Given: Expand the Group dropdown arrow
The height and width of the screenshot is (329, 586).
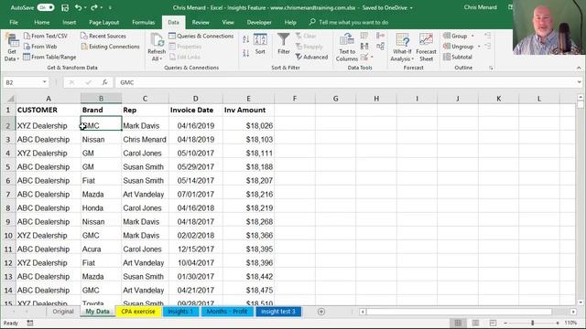Looking at the screenshot, I should [472, 36].
